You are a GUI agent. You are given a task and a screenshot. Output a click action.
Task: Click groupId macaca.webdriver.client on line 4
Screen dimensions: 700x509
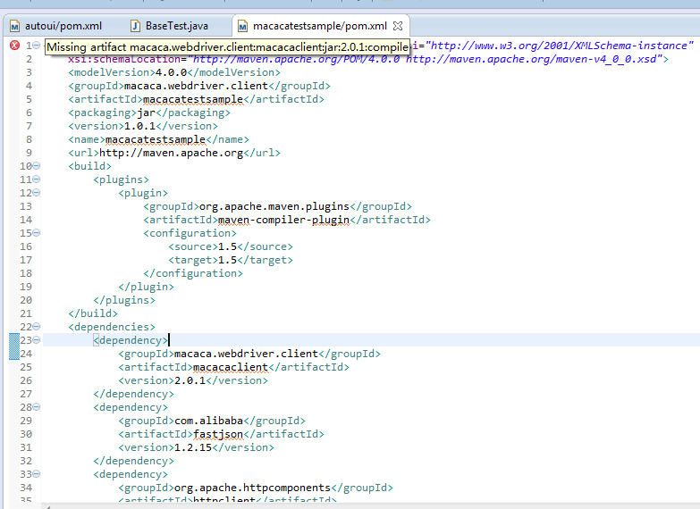tap(196, 86)
